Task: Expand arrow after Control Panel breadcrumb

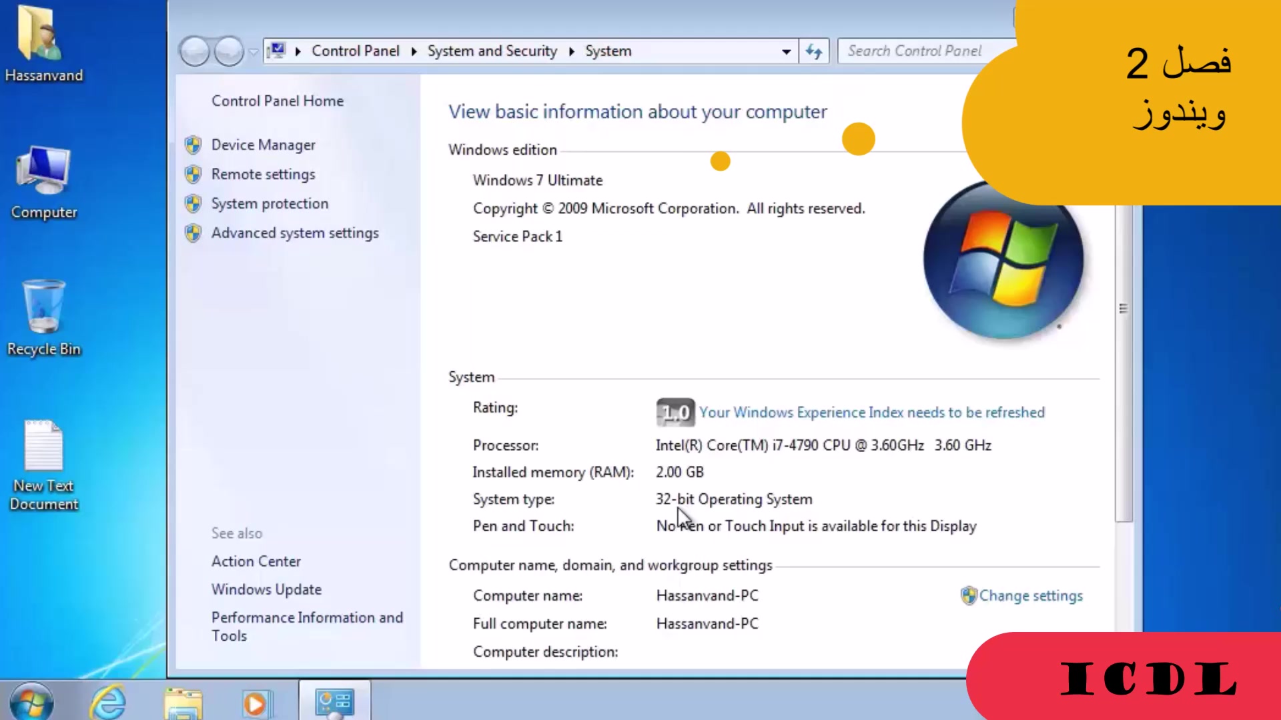Action: (414, 51)
